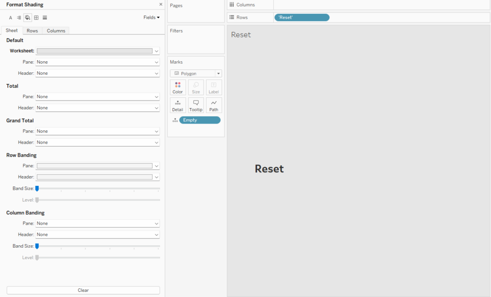Click the Size button on the Marks card

point(196,87)
